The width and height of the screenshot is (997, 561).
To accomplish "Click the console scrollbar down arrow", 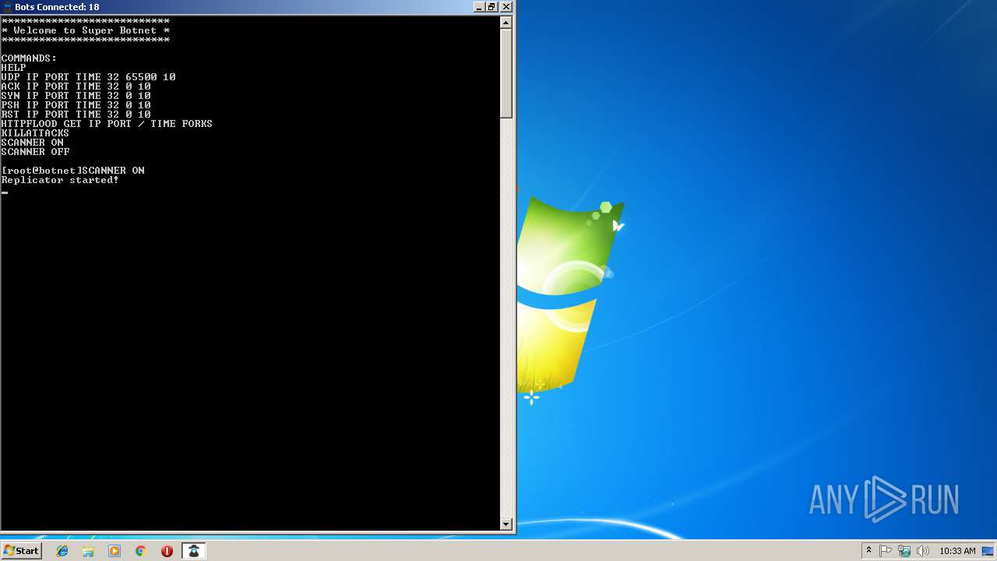I will coord(506,524).
